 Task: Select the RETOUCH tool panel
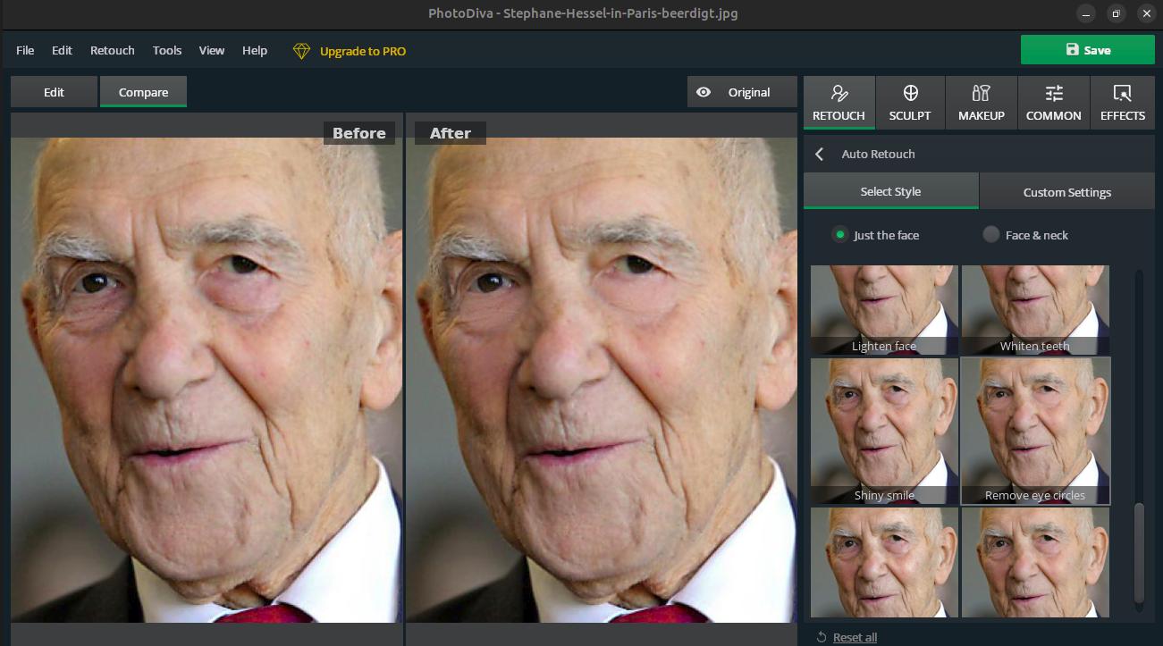pos(839,101)
